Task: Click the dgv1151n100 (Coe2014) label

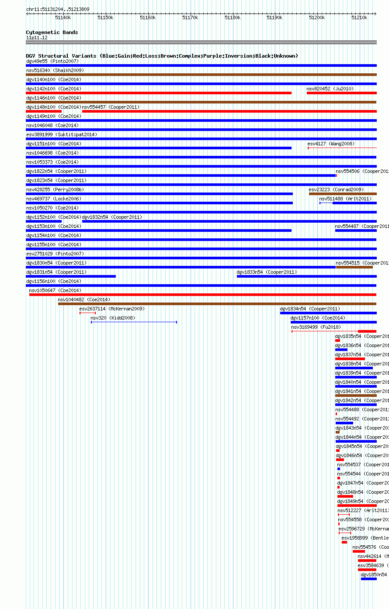Action: pyautogui.click(x=54, y=144)
